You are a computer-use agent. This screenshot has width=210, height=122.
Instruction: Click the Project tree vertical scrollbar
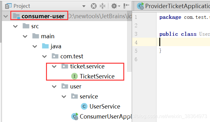tap(129, 41)
